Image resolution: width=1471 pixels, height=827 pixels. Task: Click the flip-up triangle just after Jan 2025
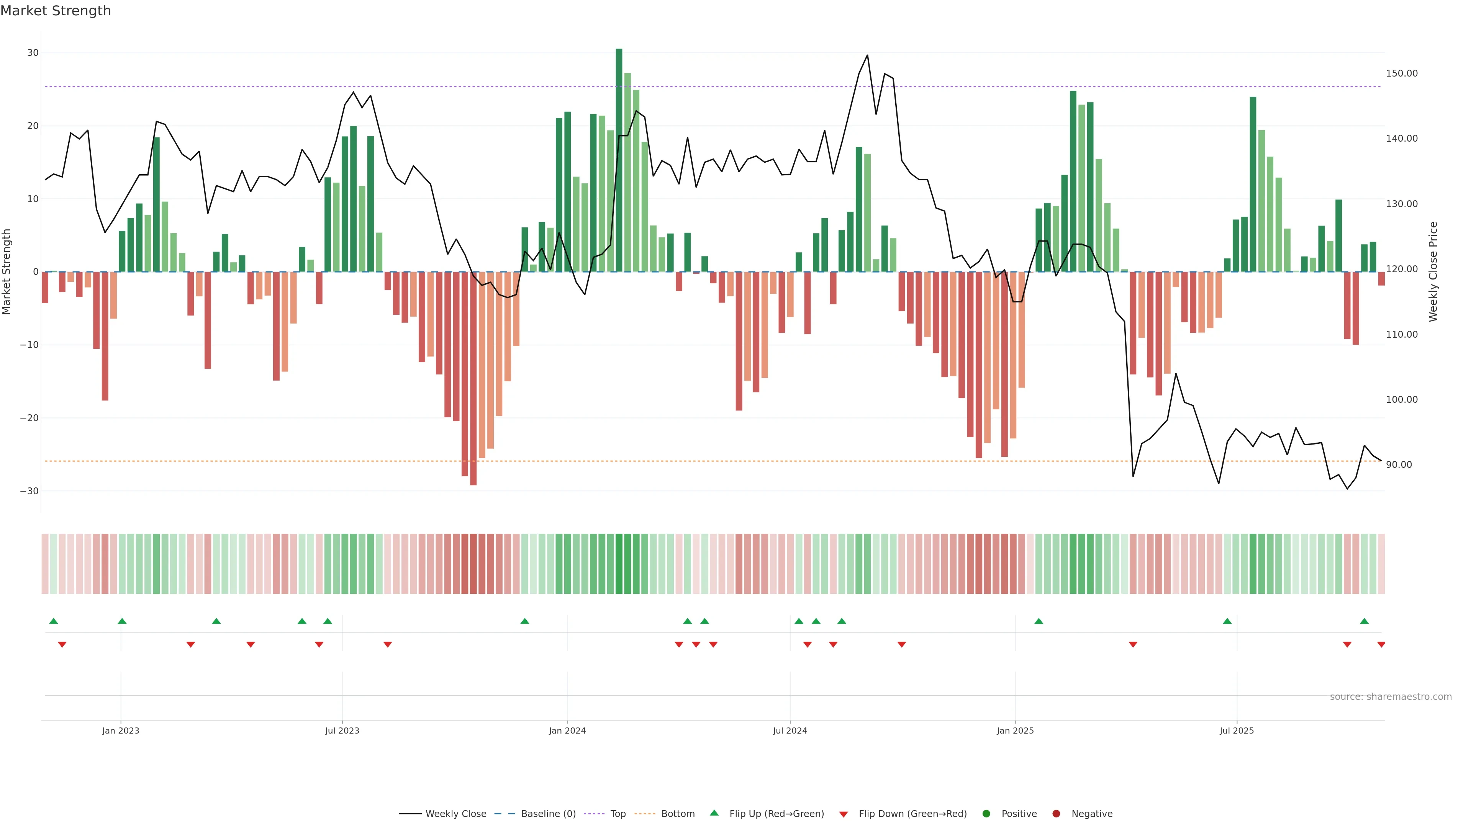click(1039, 621)
